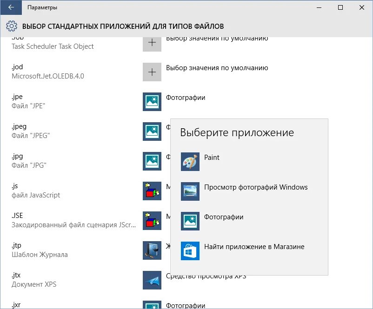Click Store icon in app picker
This screenshot has width=373, height=309.
pyautogui.click(x=190, y=251)
